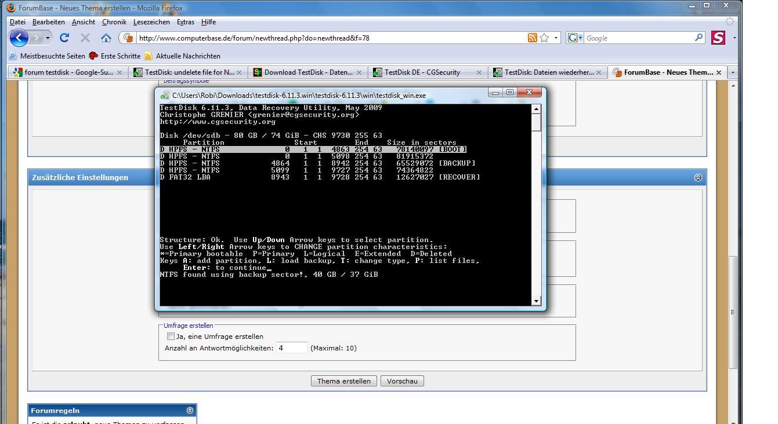This screenshot has width=778, height=424.
Task: Click partition row with size 74364822
Action: tap(296, 170)
